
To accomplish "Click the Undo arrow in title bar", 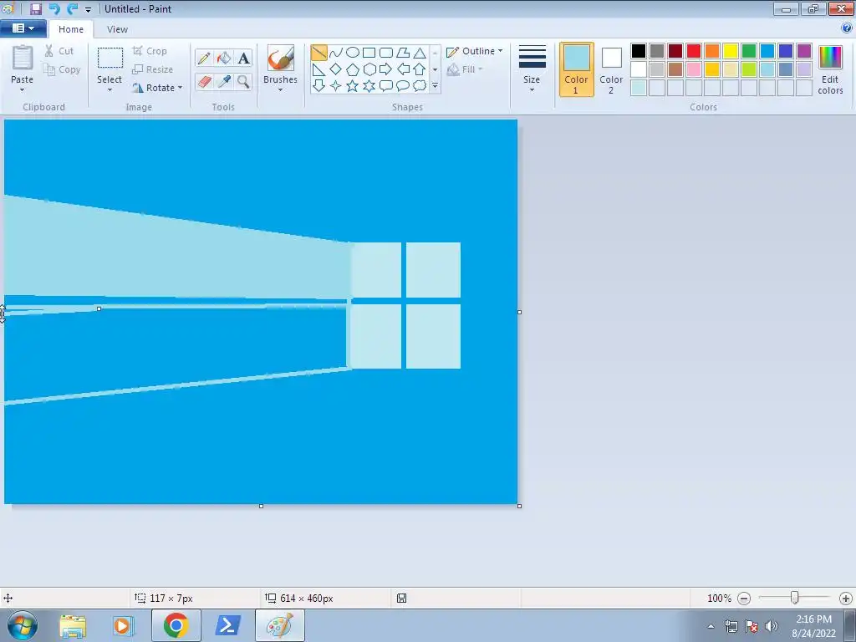I will pyautogui.click(x=54, y=8).
